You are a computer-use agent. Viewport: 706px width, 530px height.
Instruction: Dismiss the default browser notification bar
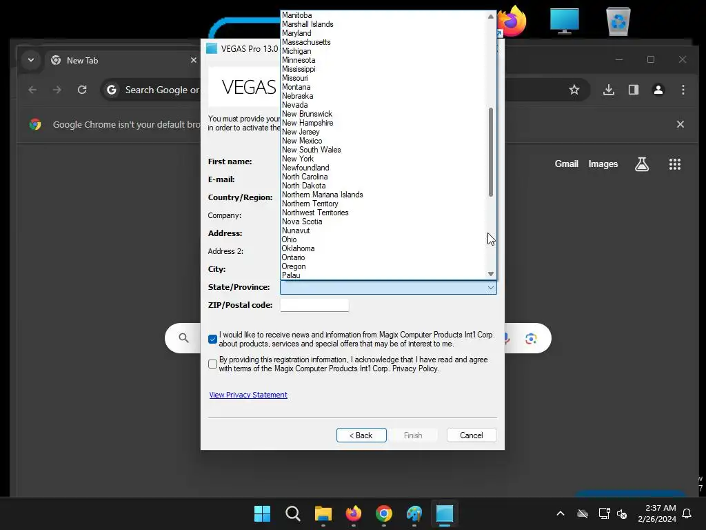click(x=680, y=124)
